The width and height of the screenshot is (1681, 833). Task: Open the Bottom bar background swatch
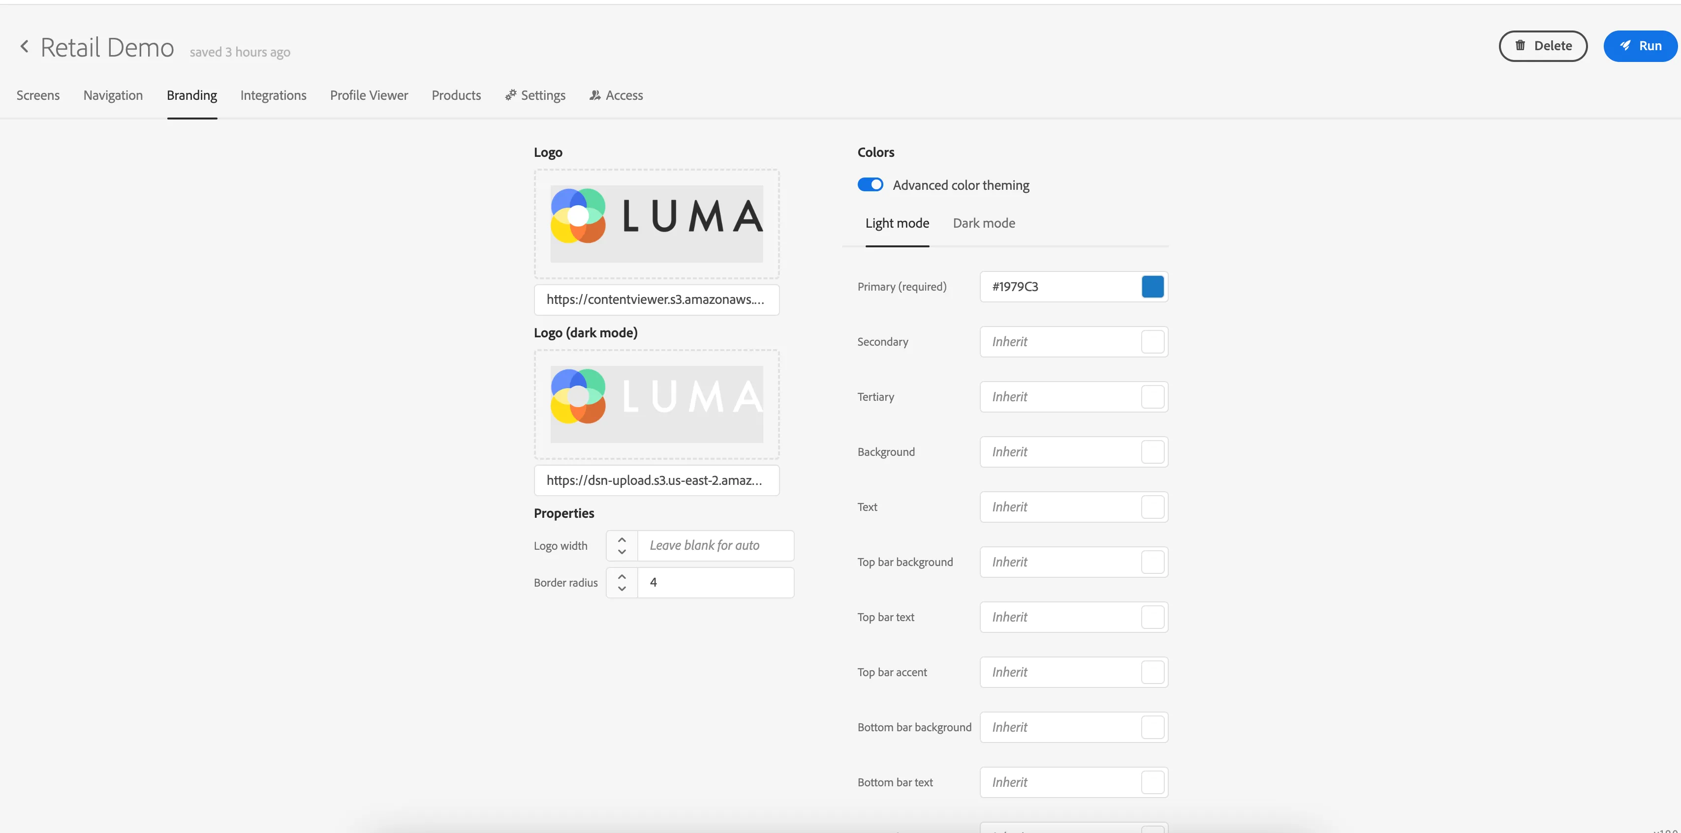[x=1152, y=727]
